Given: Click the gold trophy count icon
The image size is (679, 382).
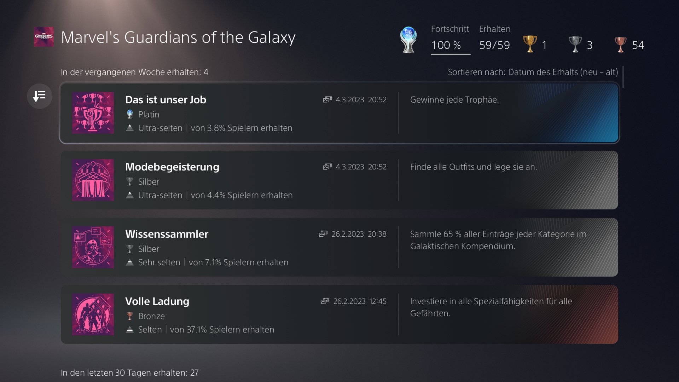Looking at the screenshot, I should (530, 45).
